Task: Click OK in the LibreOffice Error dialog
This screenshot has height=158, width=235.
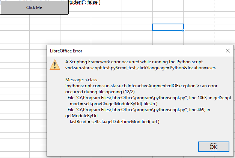Action: coord(214,147)
